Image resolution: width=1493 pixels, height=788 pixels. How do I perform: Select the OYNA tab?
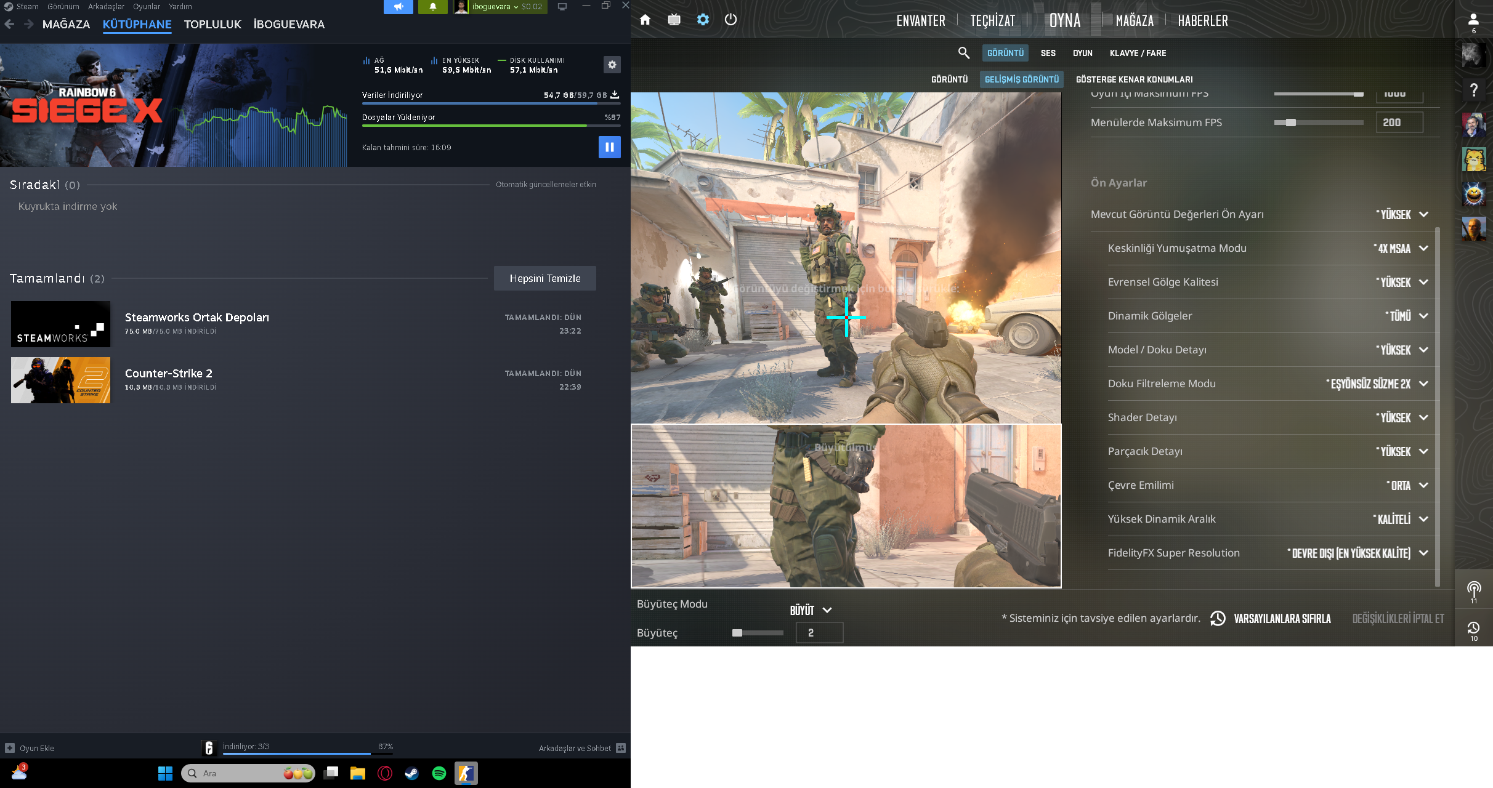pyautogui.click(x=1065, y=20)
